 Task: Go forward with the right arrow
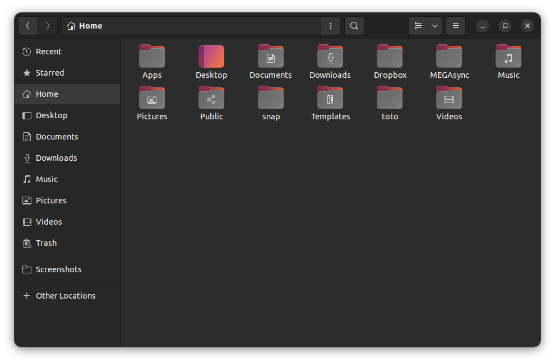pos(48,26)
